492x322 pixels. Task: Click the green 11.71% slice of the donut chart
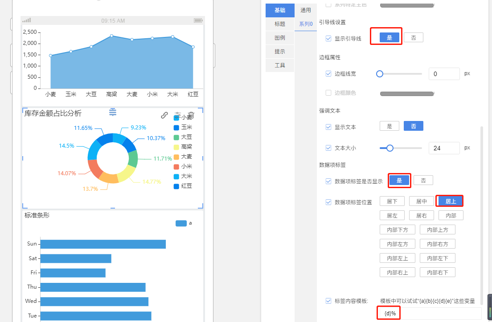click(133, 159)
